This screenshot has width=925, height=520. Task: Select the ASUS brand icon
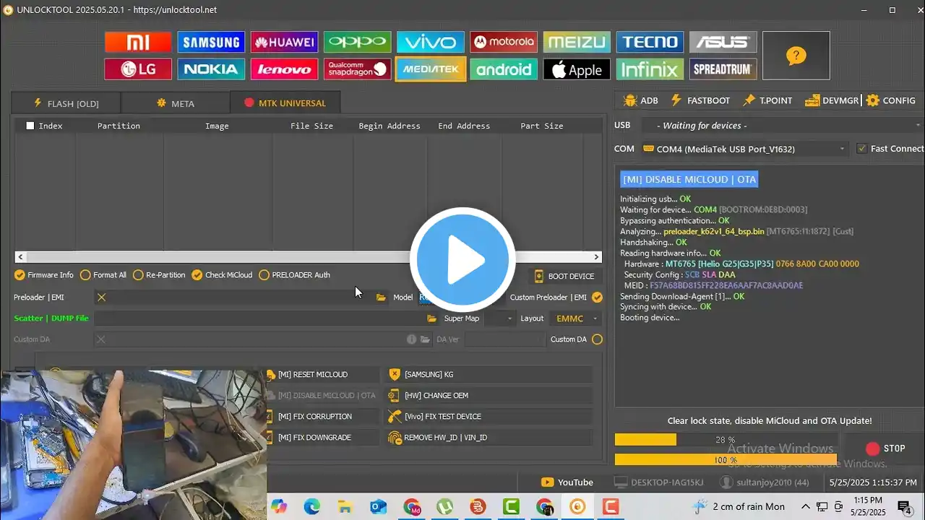click(723, 42)
